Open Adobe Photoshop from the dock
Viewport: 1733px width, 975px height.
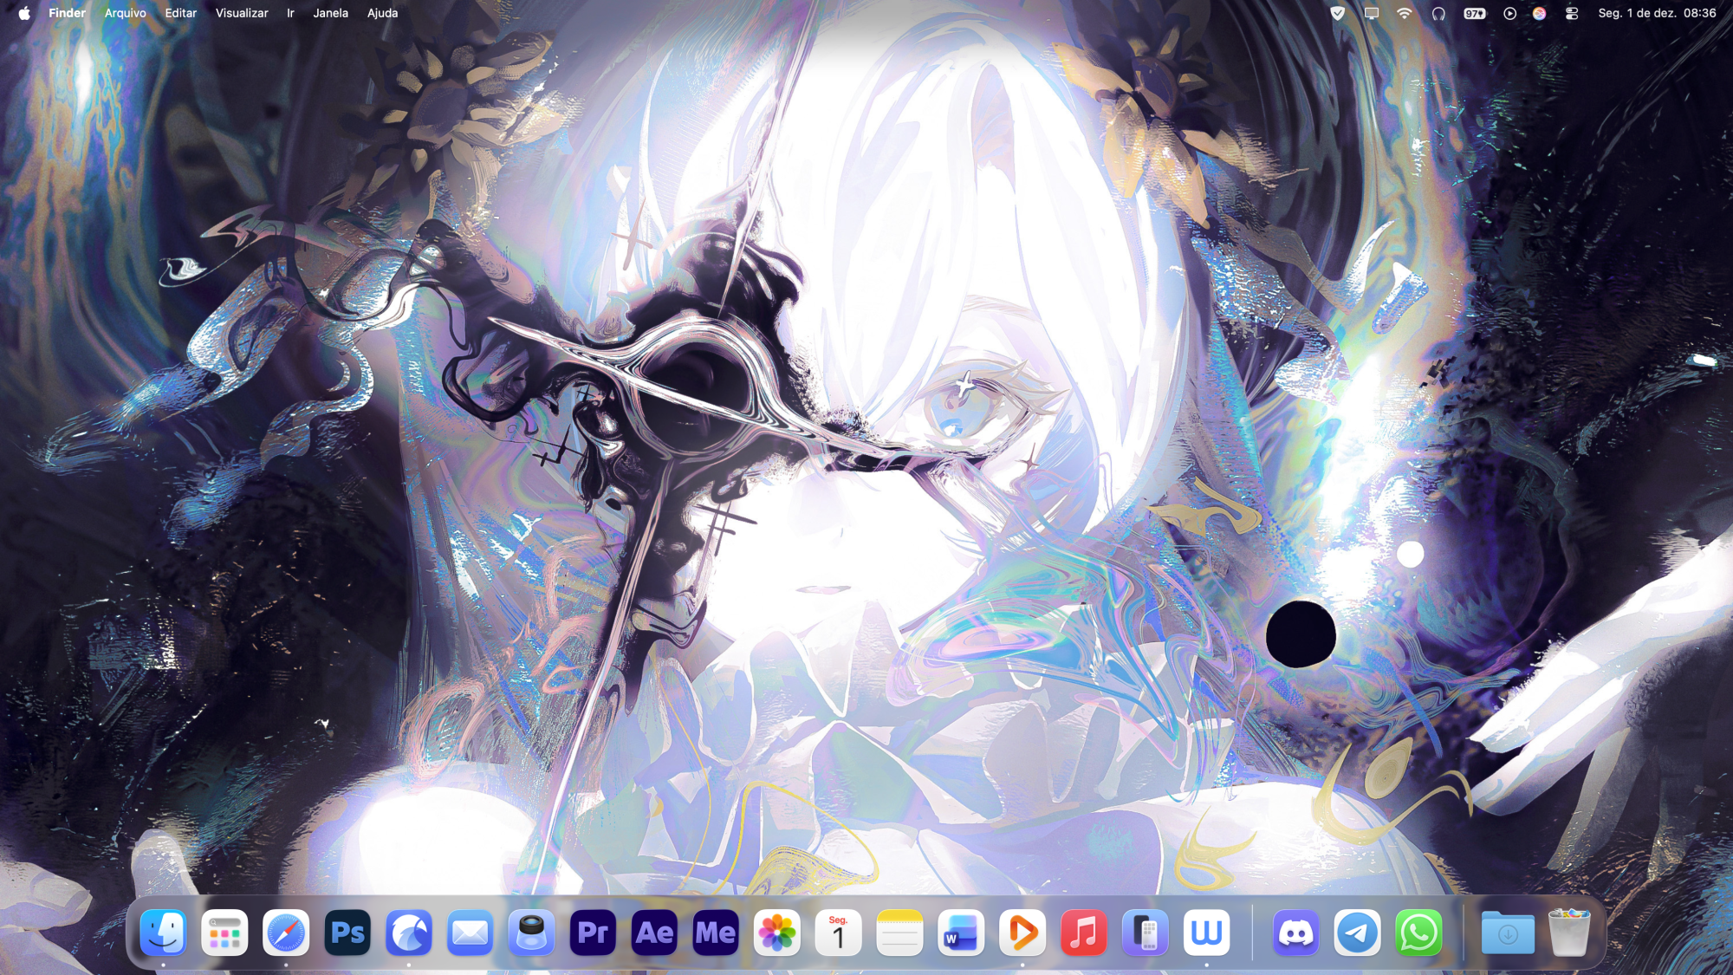click(x=347, y=933)
